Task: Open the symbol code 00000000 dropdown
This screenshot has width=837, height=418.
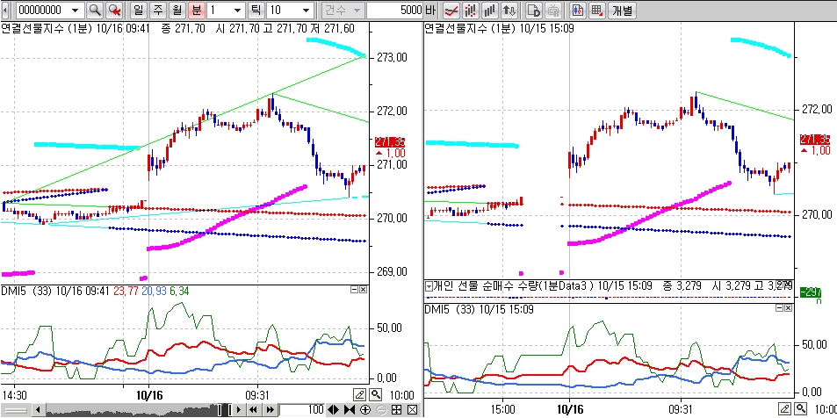Action: point(74,11)
